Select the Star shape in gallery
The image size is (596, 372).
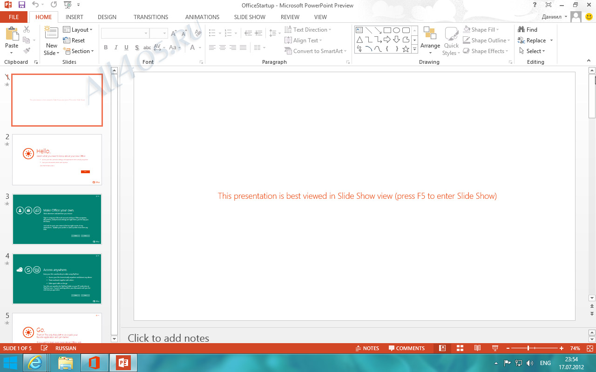coord(406,48)
